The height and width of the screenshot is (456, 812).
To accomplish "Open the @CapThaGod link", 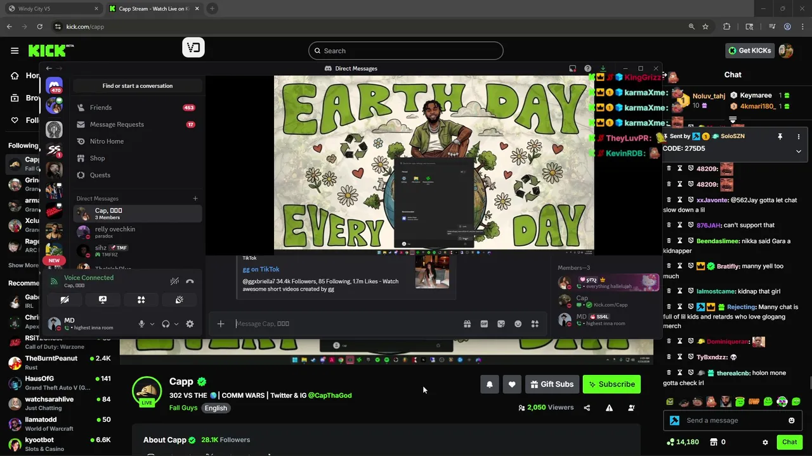I will 330,395.
